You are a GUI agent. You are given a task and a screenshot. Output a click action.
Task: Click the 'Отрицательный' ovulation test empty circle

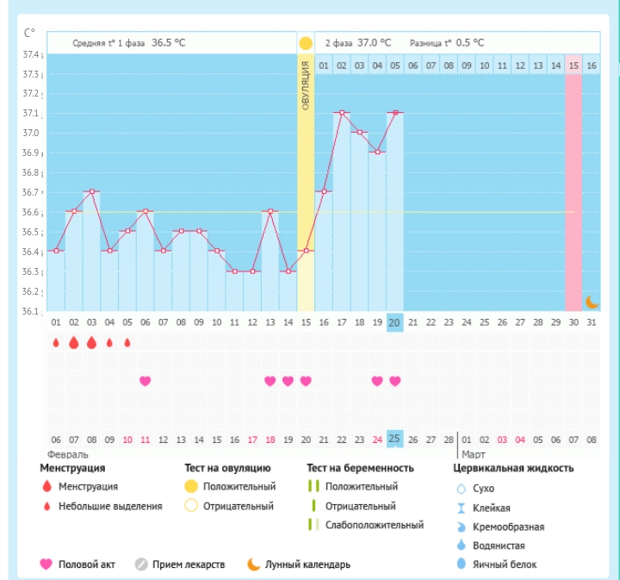(x=191, y=507)
